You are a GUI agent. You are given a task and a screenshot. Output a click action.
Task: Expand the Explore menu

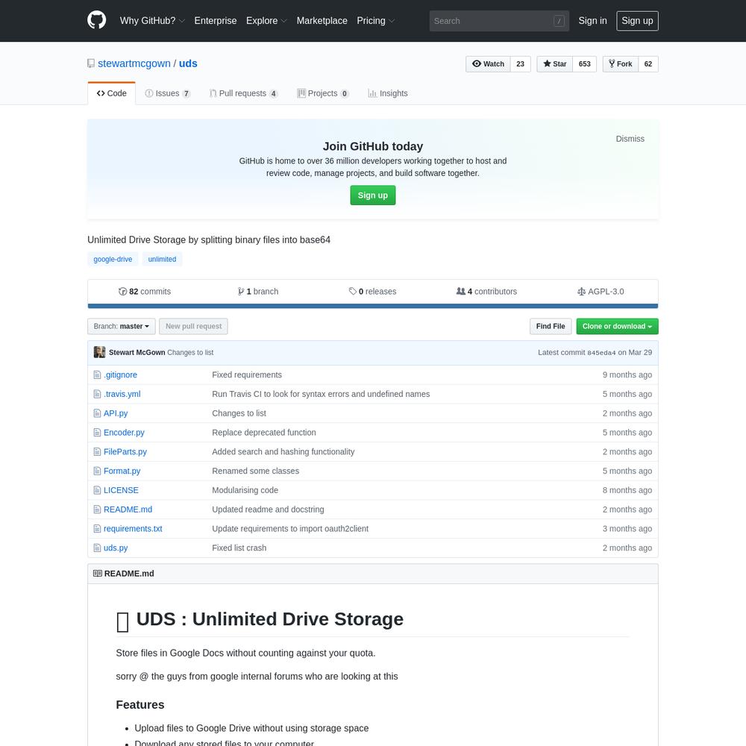[x=266, y=21]
